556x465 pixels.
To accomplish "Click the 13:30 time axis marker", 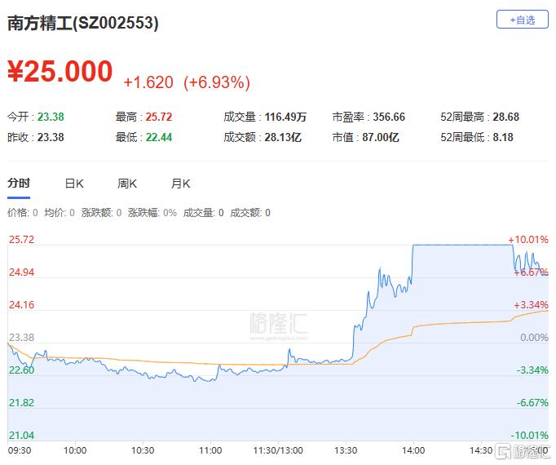I will point(346,450).
